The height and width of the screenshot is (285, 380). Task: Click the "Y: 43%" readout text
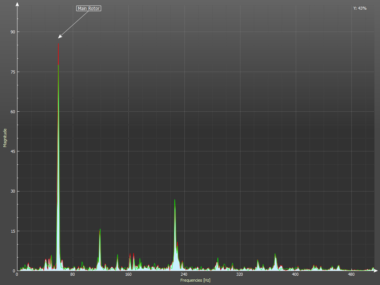pos(360,8)
